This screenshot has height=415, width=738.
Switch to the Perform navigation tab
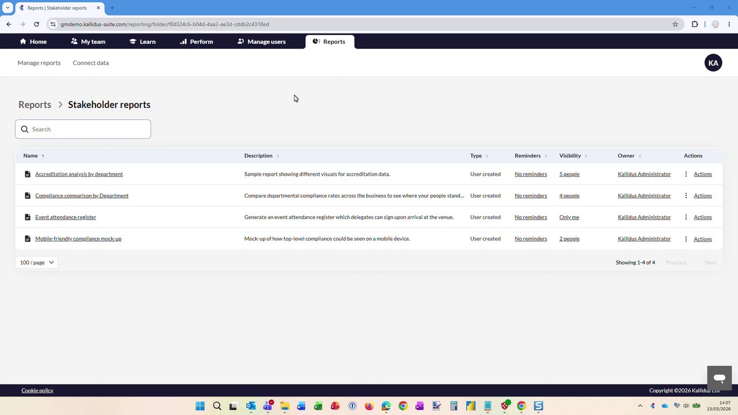196,41
